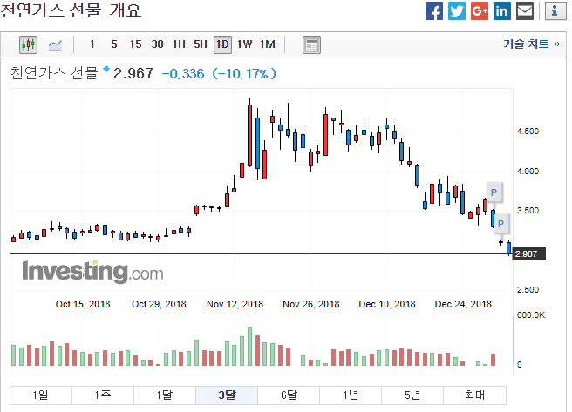Open the 기술 차트 link
The height and width of the screenshot is (412, 572).
[532, 44]
